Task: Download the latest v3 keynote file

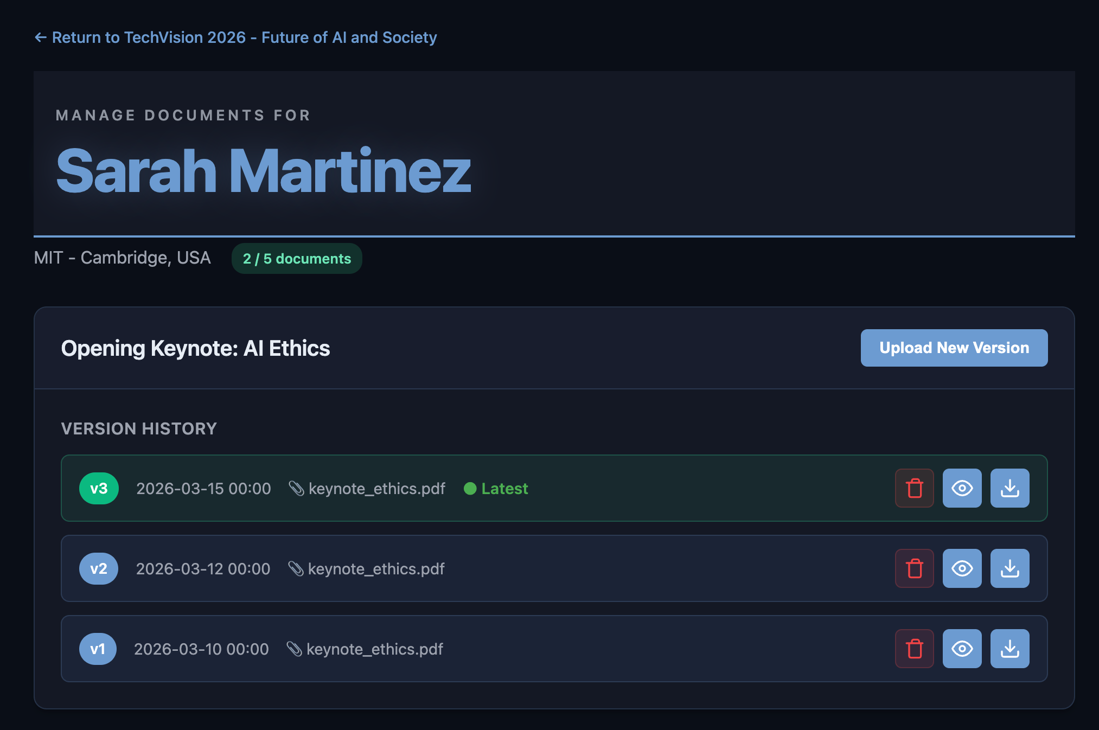Action: point(1009,488)
